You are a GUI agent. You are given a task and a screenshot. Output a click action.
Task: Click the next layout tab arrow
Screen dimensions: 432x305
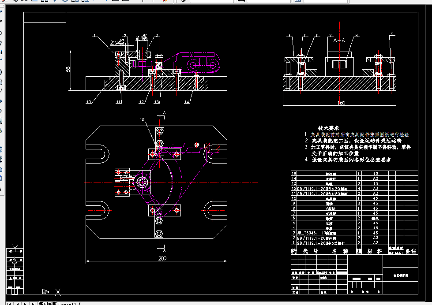point(25,304)
